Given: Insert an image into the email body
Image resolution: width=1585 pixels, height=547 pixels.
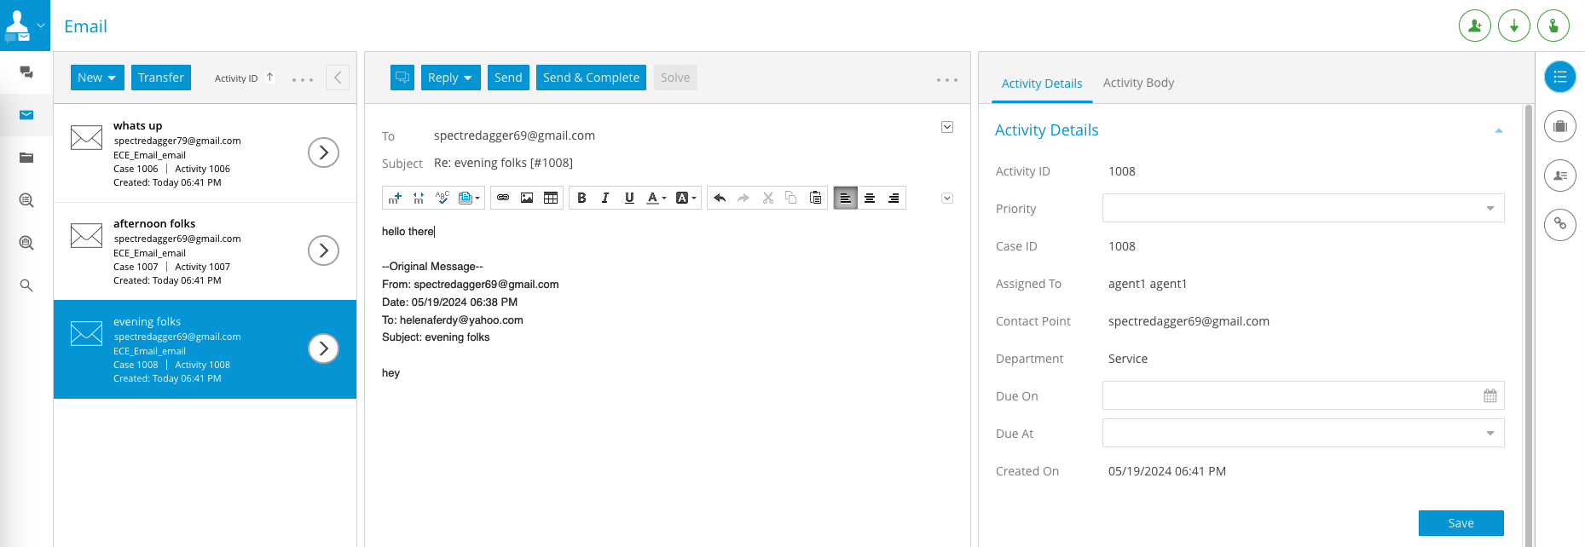Looking at the screenshot, I should pyautogui.click(x=527, y=198).
